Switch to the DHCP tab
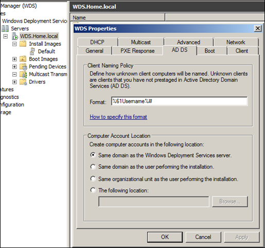265x248 pixels. pyautogui.click(x=97, y=42)
